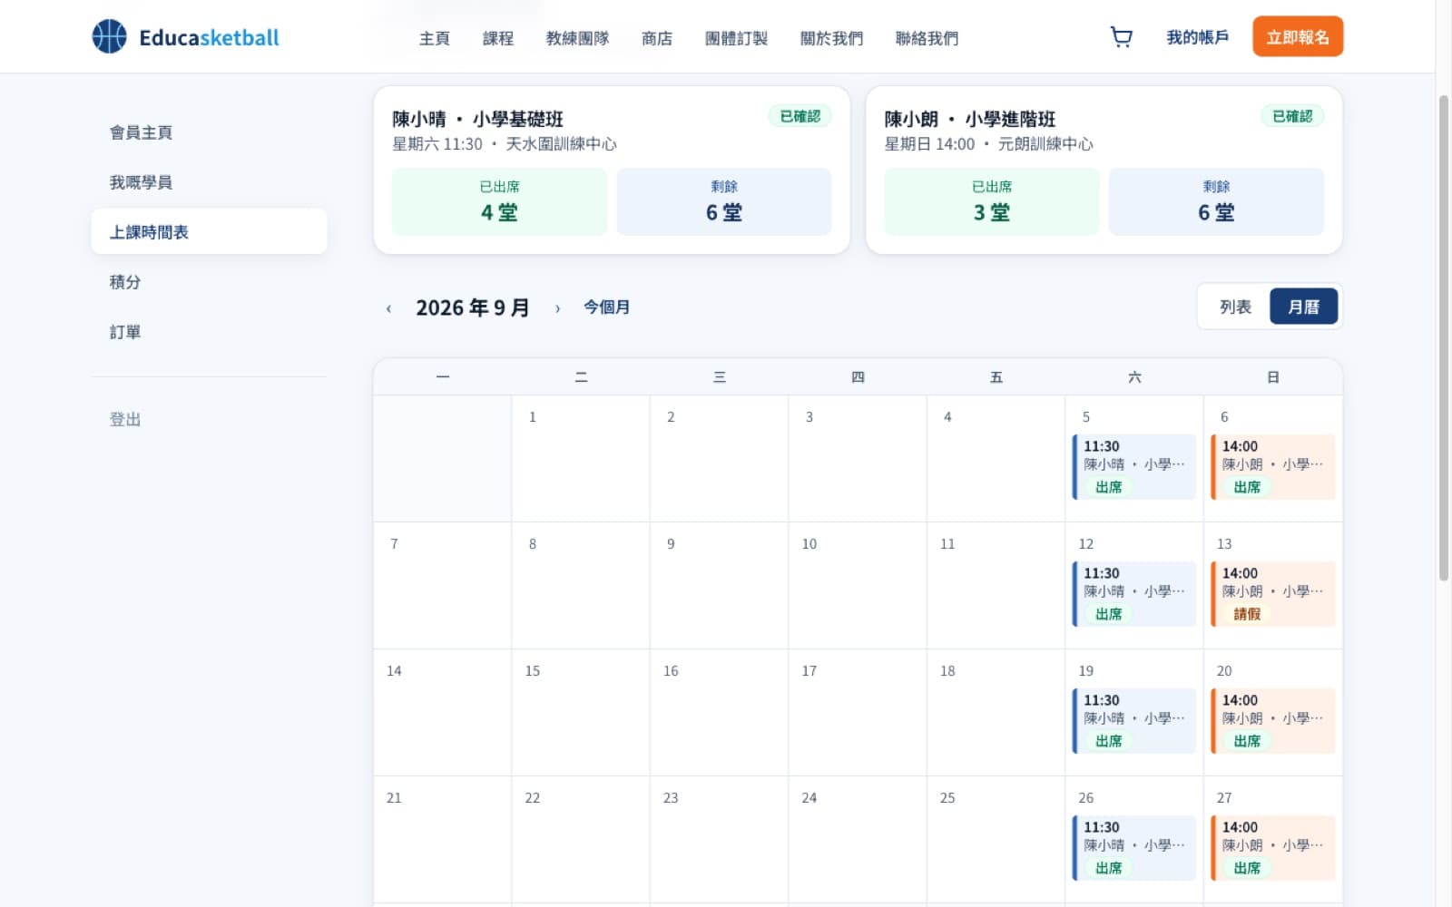
Task: Click calendar date 15
Action: 533,671
